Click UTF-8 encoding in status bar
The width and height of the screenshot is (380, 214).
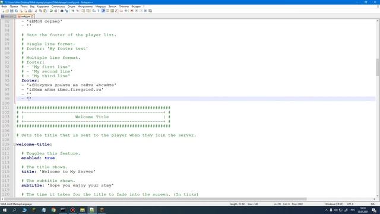click(x=350, y=204)
